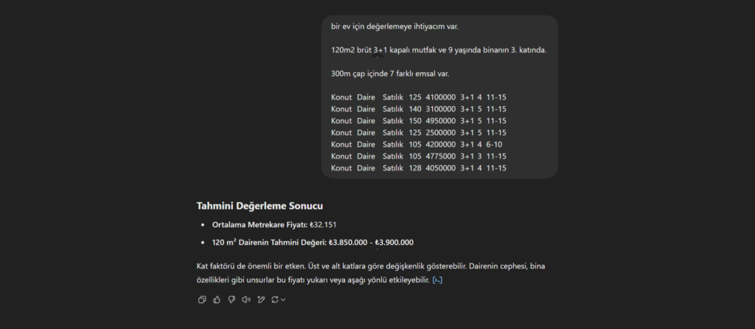Click the 'Ortalama Metrekare Fiyatı' bullet line
Viewport: 755px width, 329px height.
(274, 224)
